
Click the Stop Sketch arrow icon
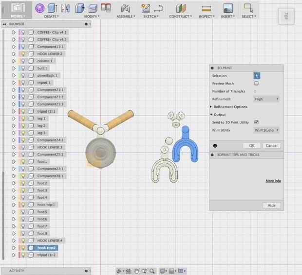[158, 8]
